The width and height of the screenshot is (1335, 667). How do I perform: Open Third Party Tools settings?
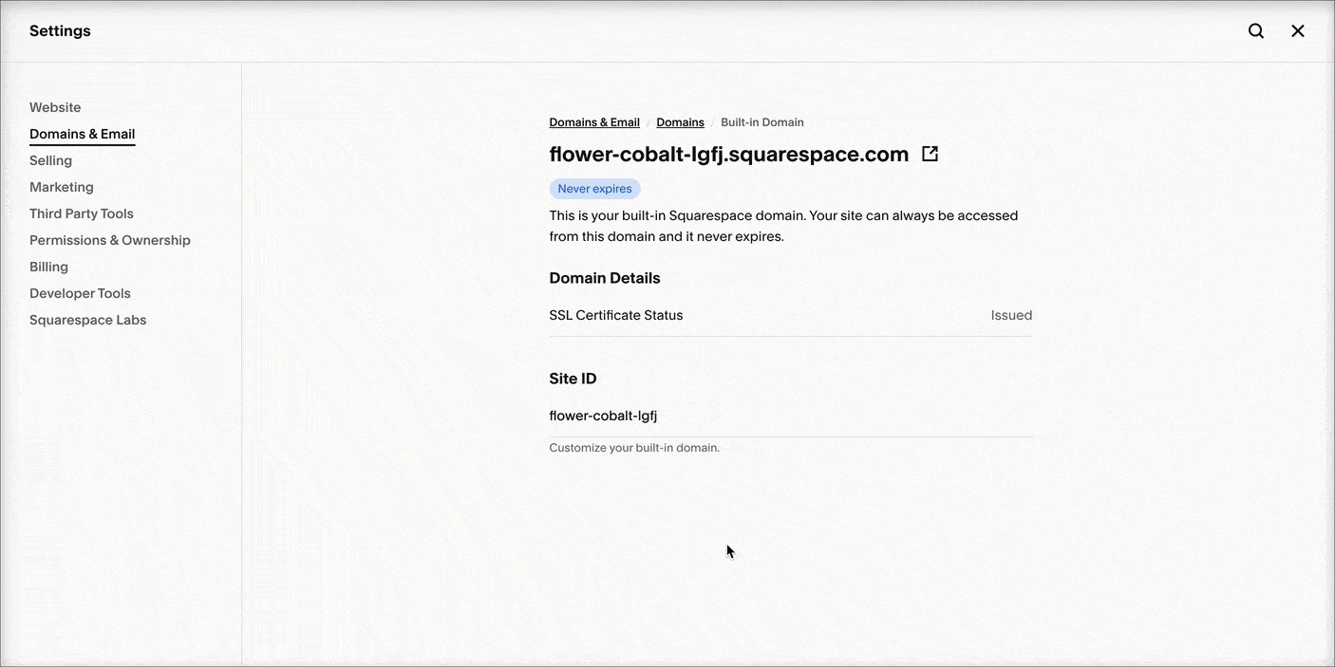82,213
